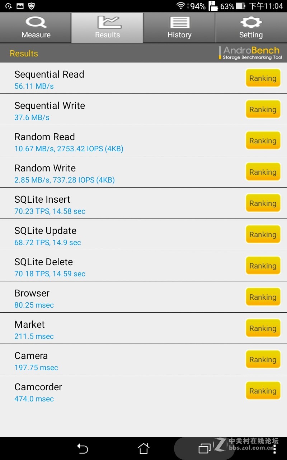Tap the Setting gear icon
This screenshot has height=460, width=287.
coord(251,22)
